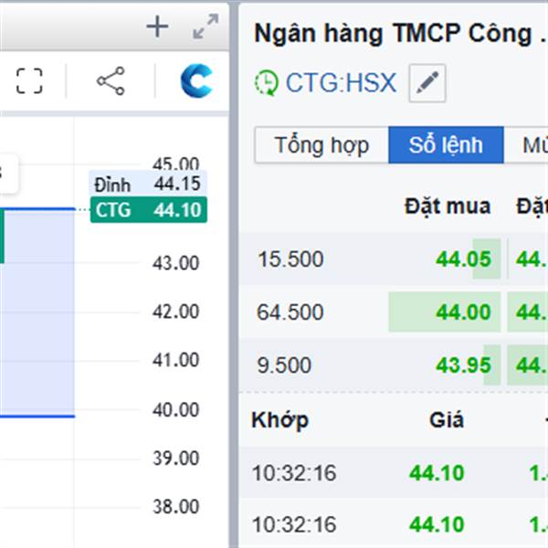Click 38.00 on the price axis
The width and height of the screenshot is (548, 548).
pyautogui.click(x=175, y=506)
